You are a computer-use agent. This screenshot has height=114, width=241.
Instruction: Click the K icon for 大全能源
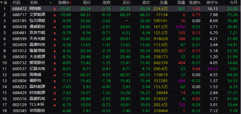point(55,57)
